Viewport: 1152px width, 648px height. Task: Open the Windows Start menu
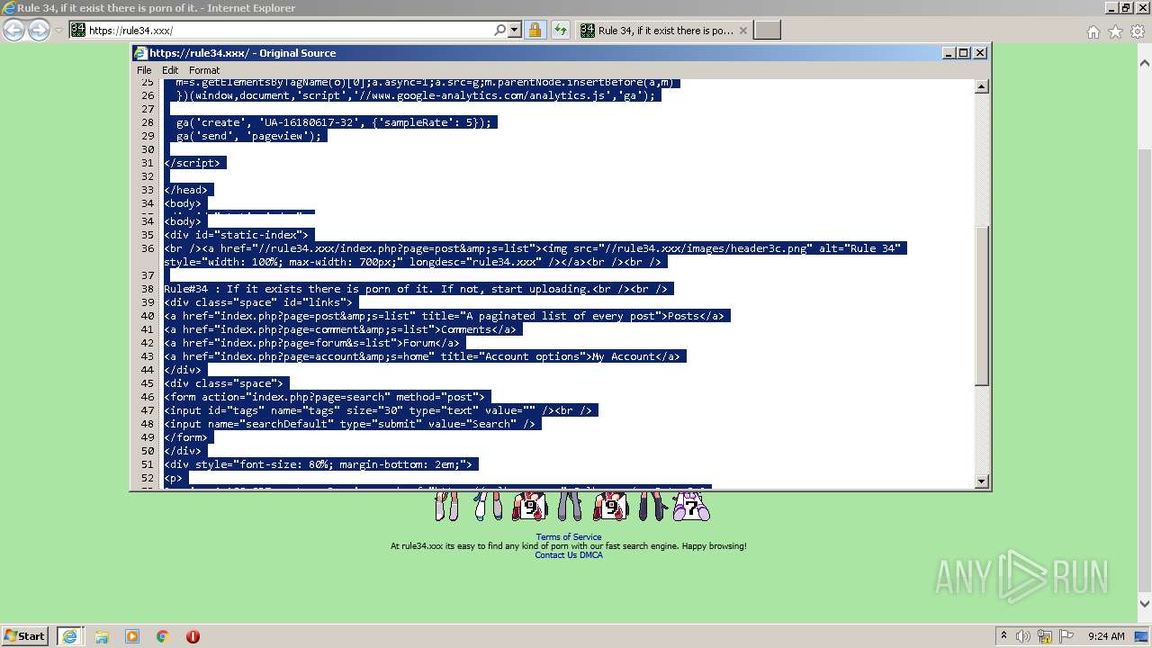coord(24,635)
